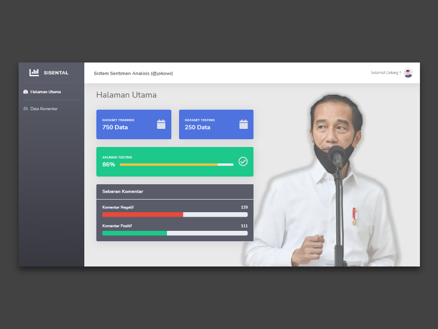Click the Halaman Utama dashboard icon
This screenshot has width=438, height=329.
coord(26,92)
